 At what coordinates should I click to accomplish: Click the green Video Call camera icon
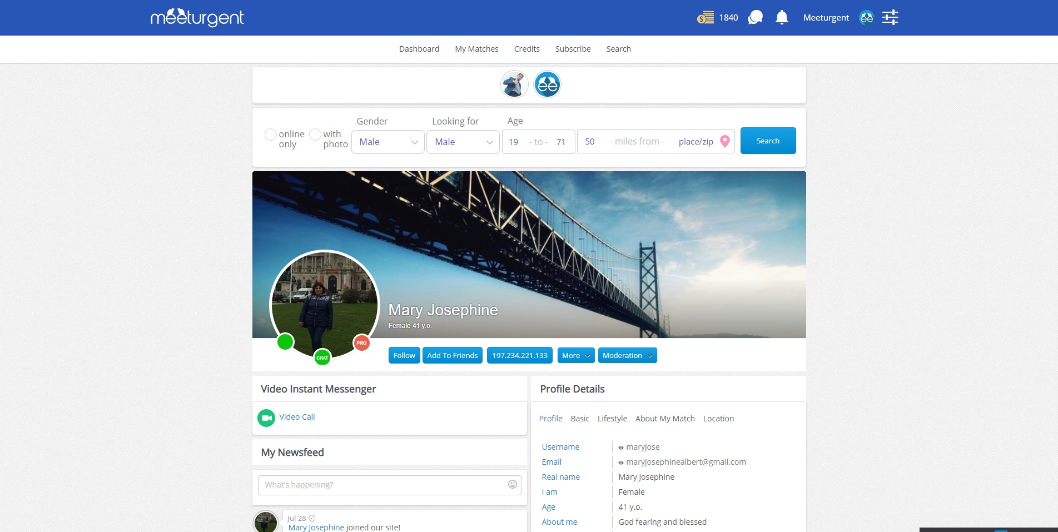click(266, 417)
